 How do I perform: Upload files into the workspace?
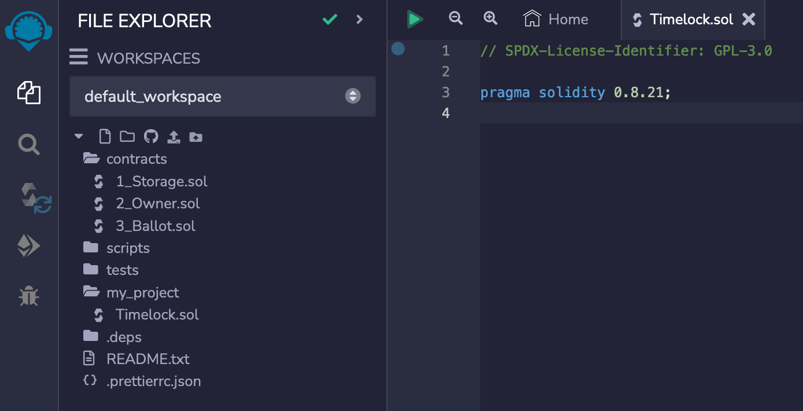point(174,137)
